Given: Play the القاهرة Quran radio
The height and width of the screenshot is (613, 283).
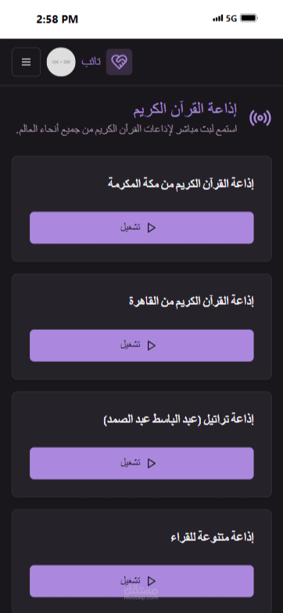Looking at the screenshot, I should (x=141, y=346).
